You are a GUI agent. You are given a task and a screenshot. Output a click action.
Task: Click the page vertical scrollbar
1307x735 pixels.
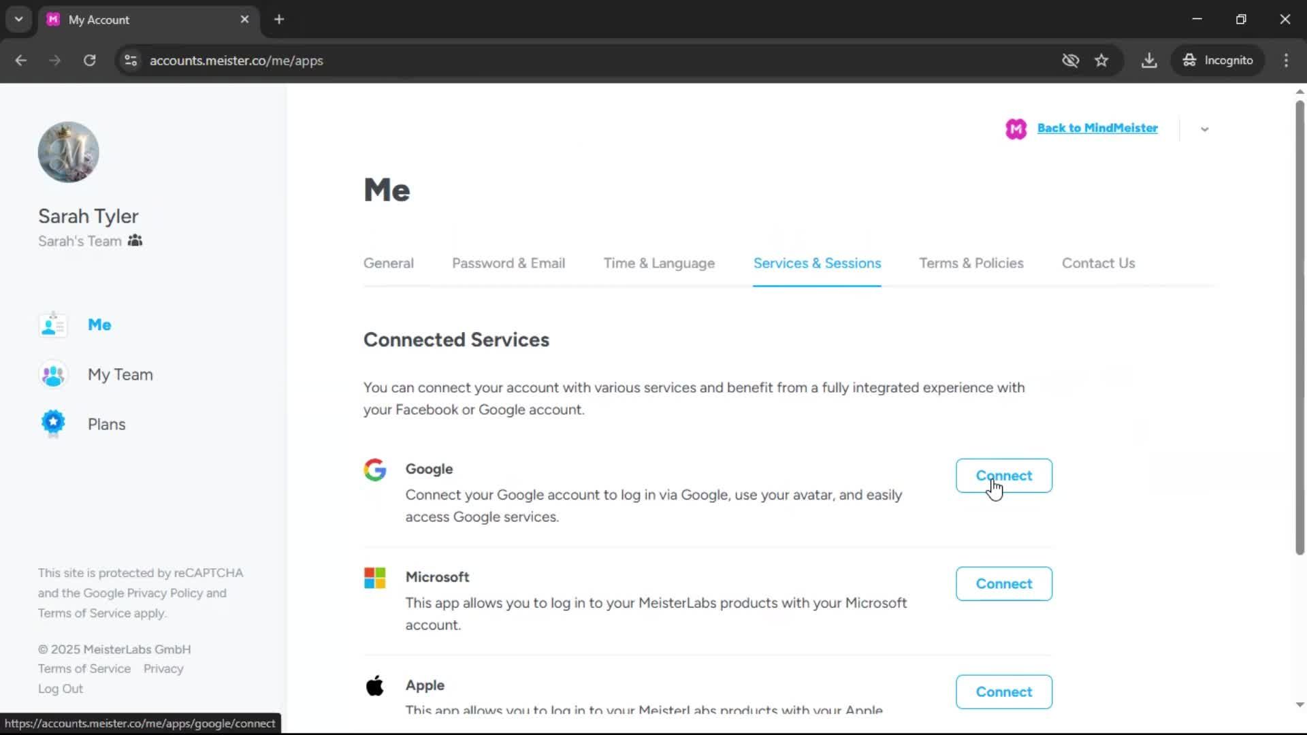[1300, 327]
